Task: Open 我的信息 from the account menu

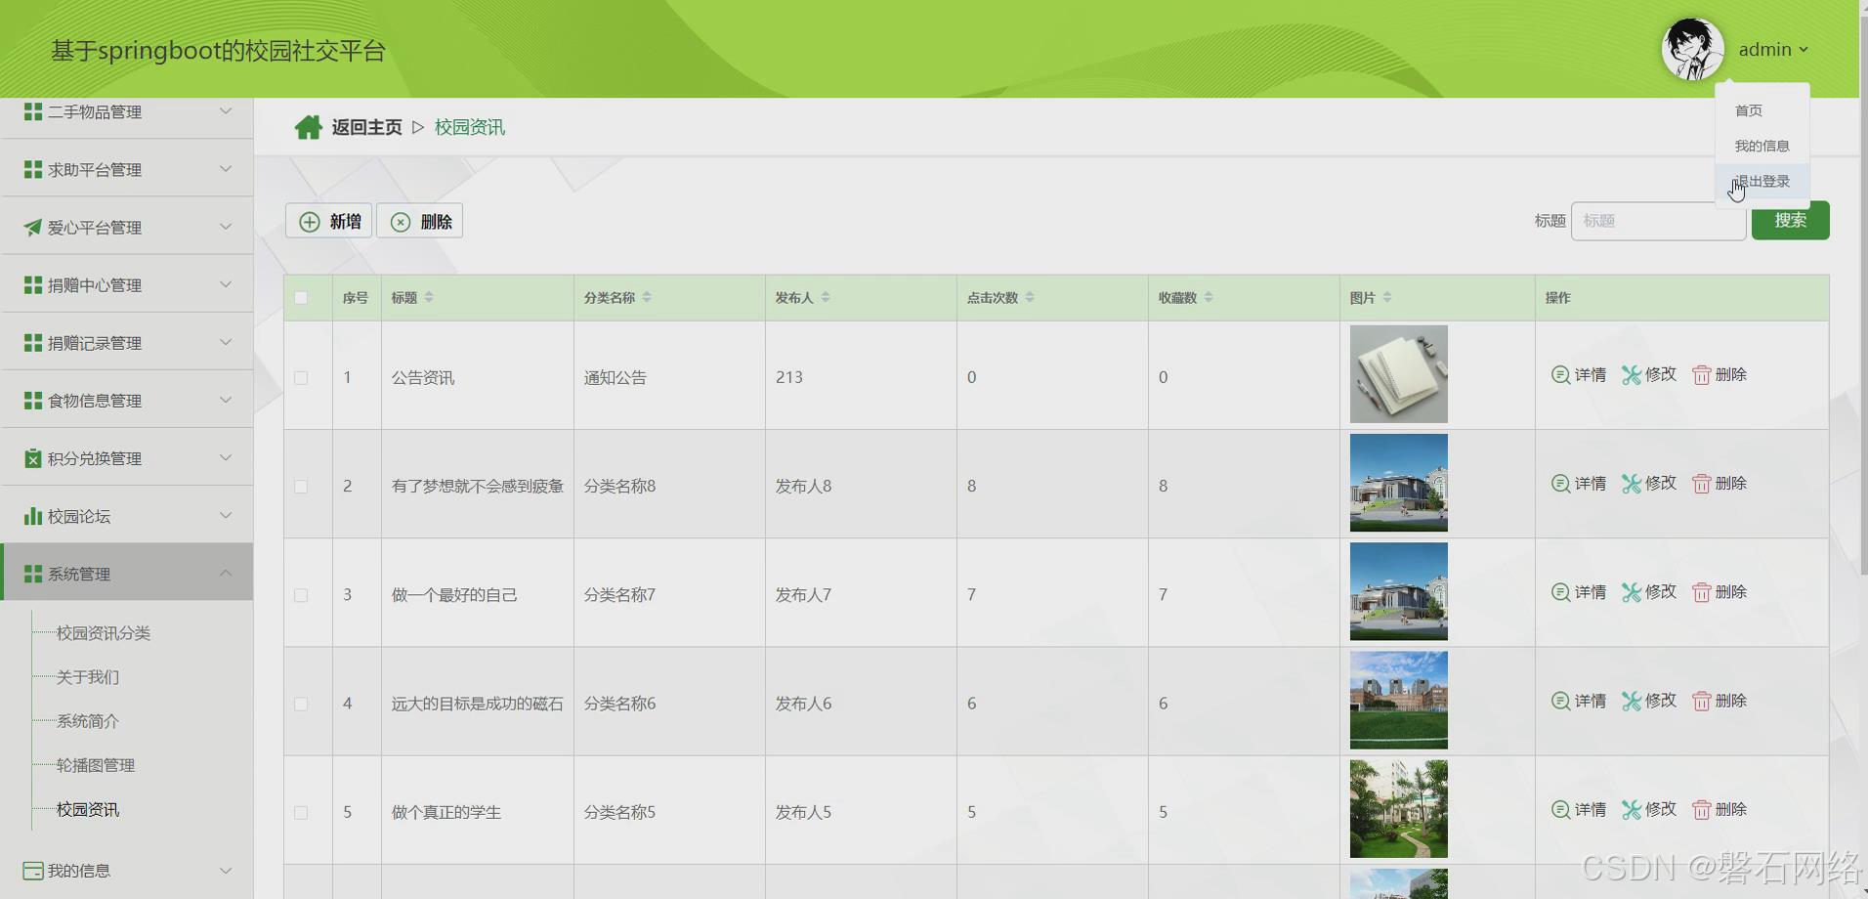Action: pyautogui.click(x=1762, y=145)
